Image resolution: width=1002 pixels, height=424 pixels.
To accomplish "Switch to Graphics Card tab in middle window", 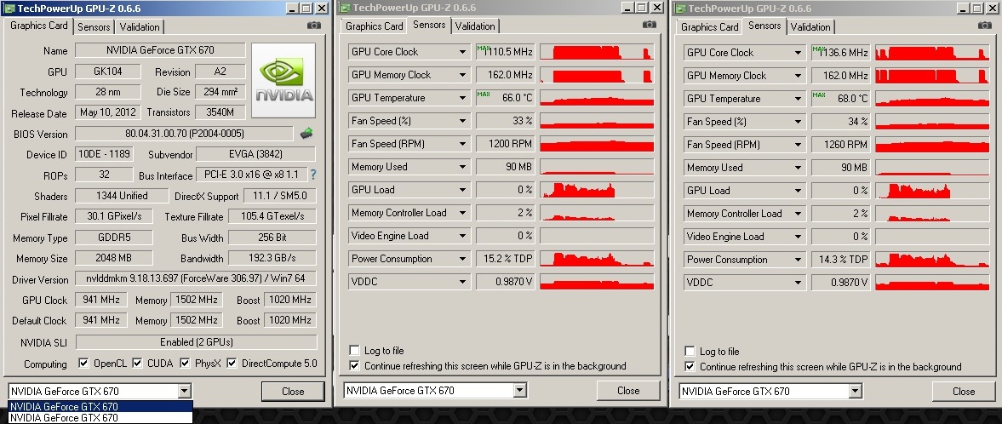I will [x=375, y=26].
